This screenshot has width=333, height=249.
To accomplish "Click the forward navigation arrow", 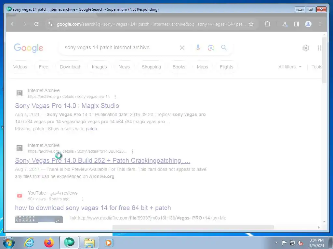I will [25, 24].
